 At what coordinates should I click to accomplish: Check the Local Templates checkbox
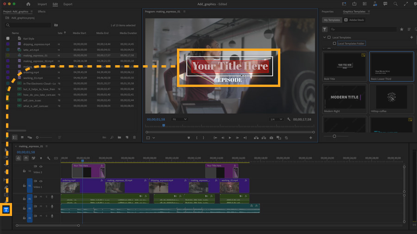[329, 37]
